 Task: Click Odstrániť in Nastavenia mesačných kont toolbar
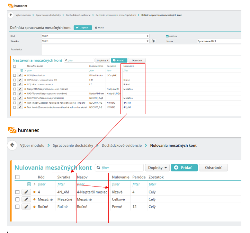tap(137, 60)
